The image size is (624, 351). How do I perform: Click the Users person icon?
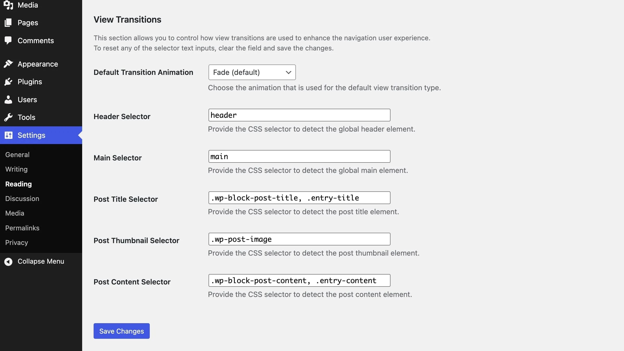click(8, 100)
